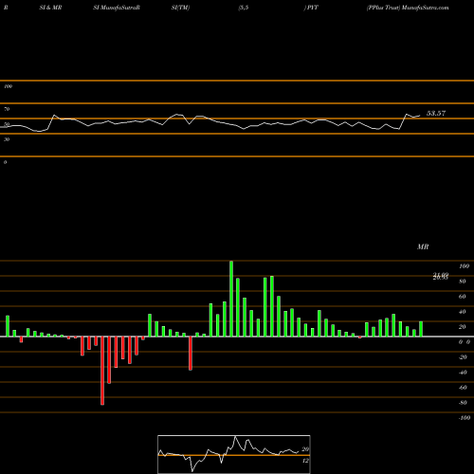Click the SI(TM) header text
The height and width of the screenshot is (474, 474).
tap(180, 8)
